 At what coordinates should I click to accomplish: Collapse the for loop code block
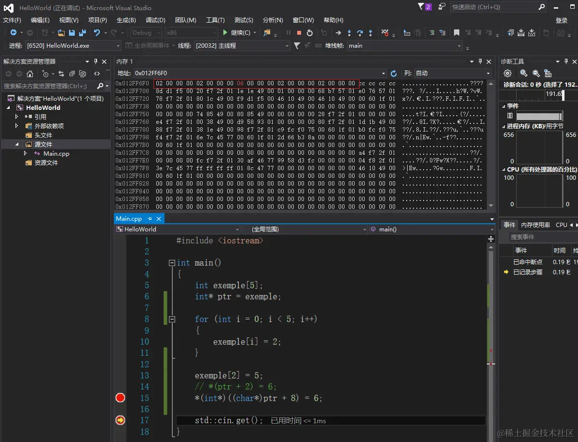click(x=172, y=319)
